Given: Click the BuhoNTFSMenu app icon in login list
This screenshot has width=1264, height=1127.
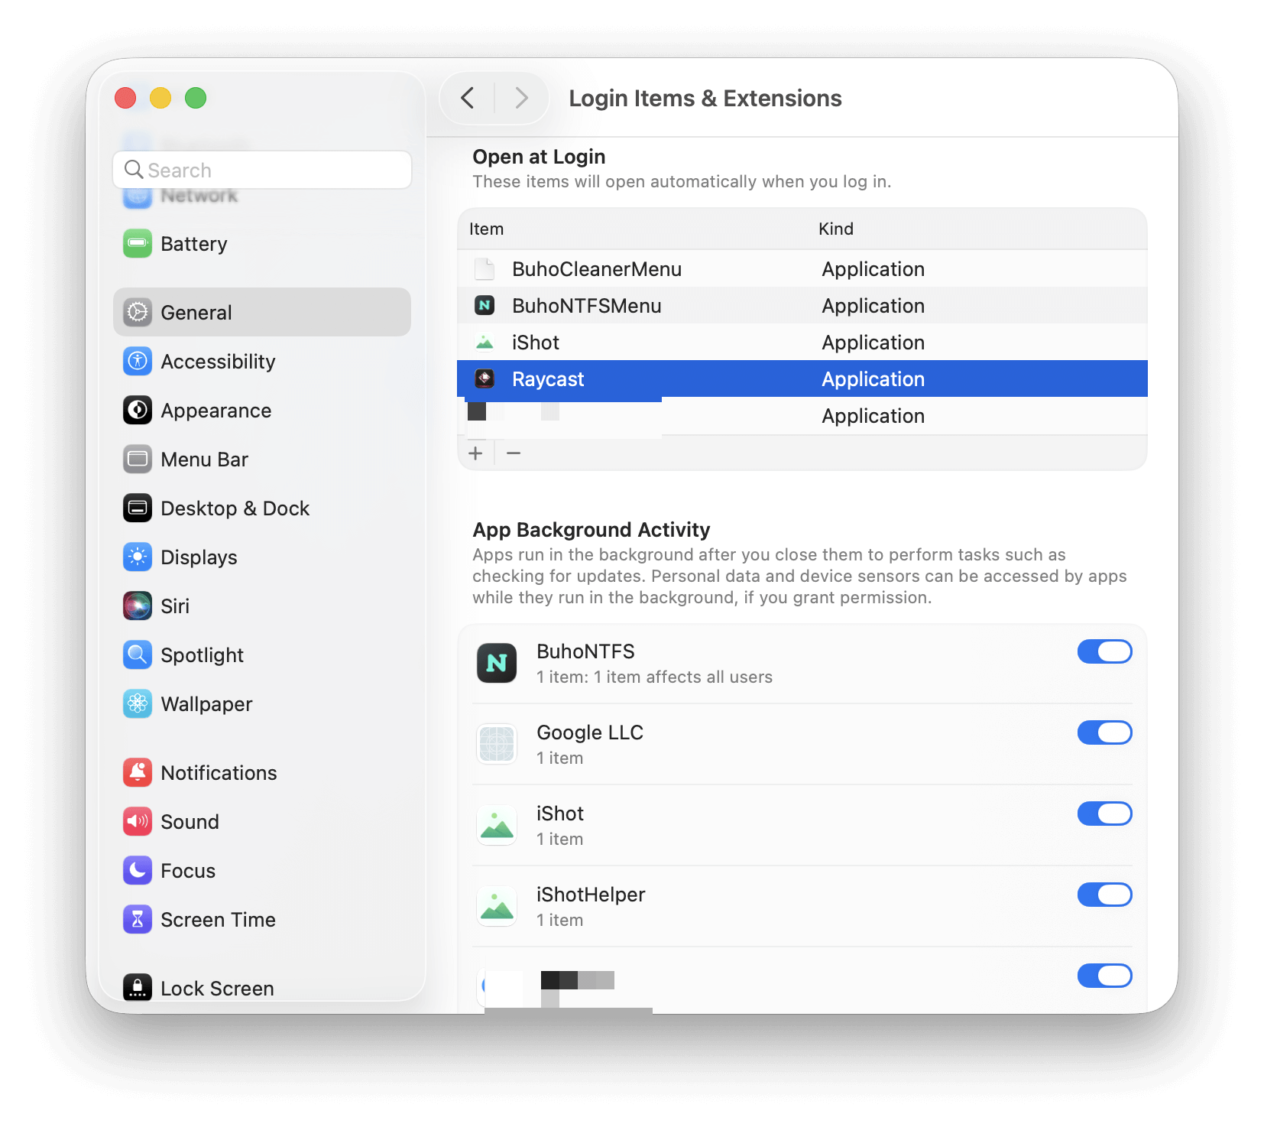Looking at the screenshot, I should tap(485, 306).
